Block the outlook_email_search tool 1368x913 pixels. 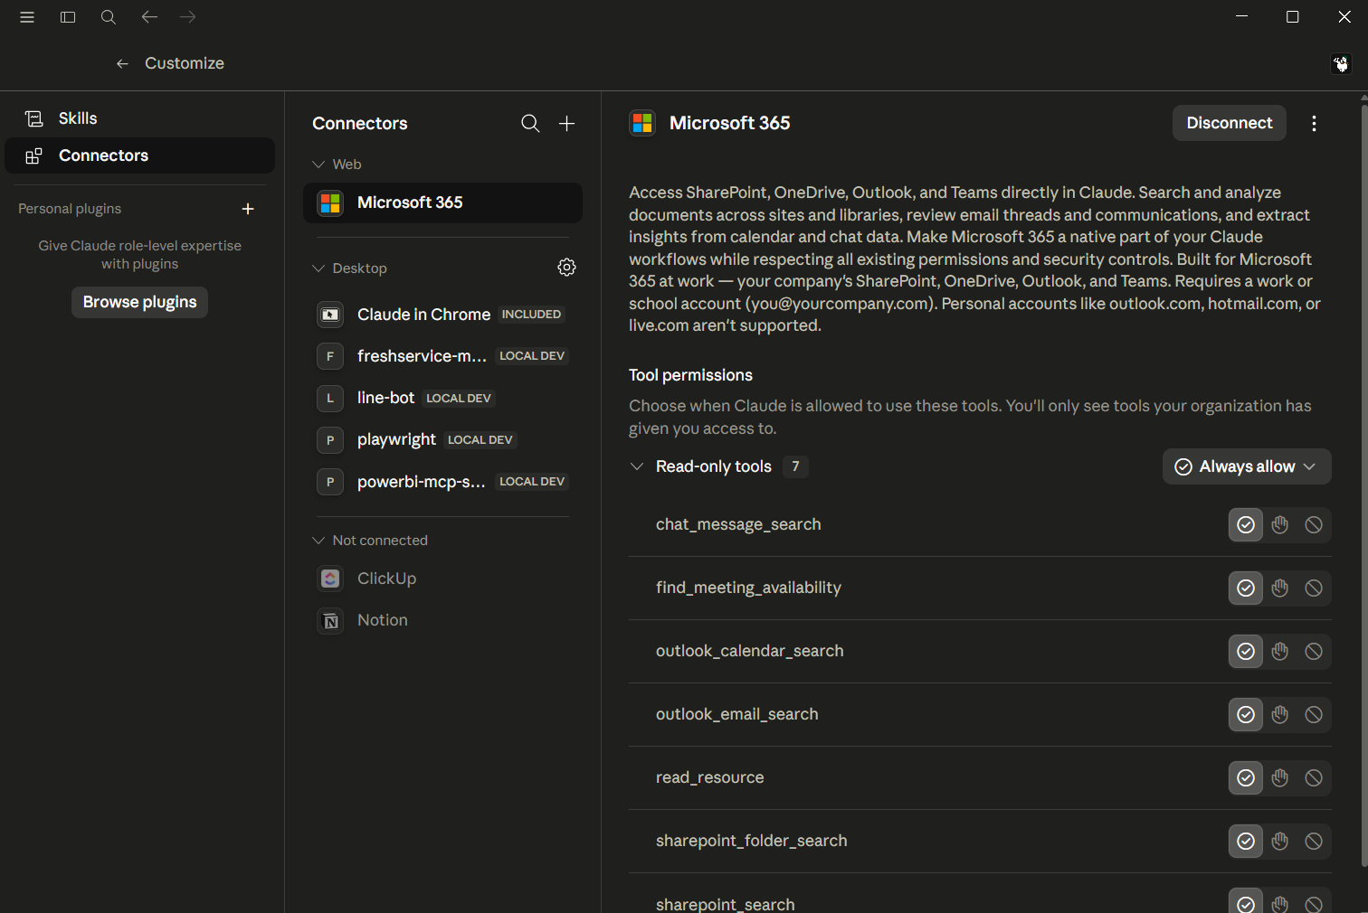[x=1314, y=715]
